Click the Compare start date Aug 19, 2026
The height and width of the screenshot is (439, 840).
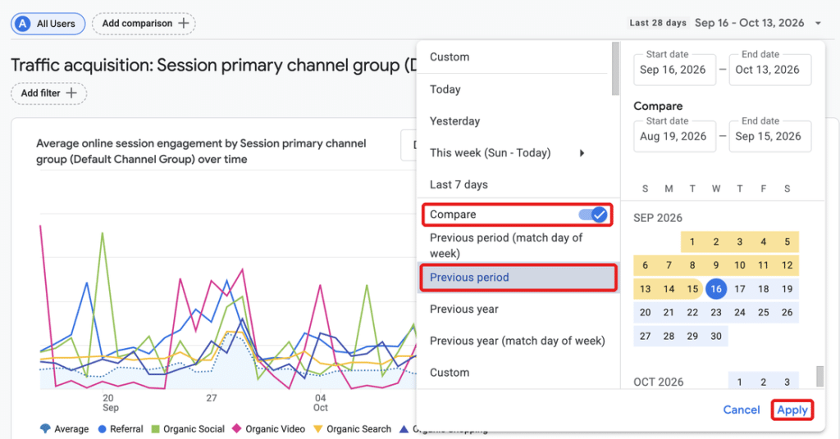[x=674, y=136]
